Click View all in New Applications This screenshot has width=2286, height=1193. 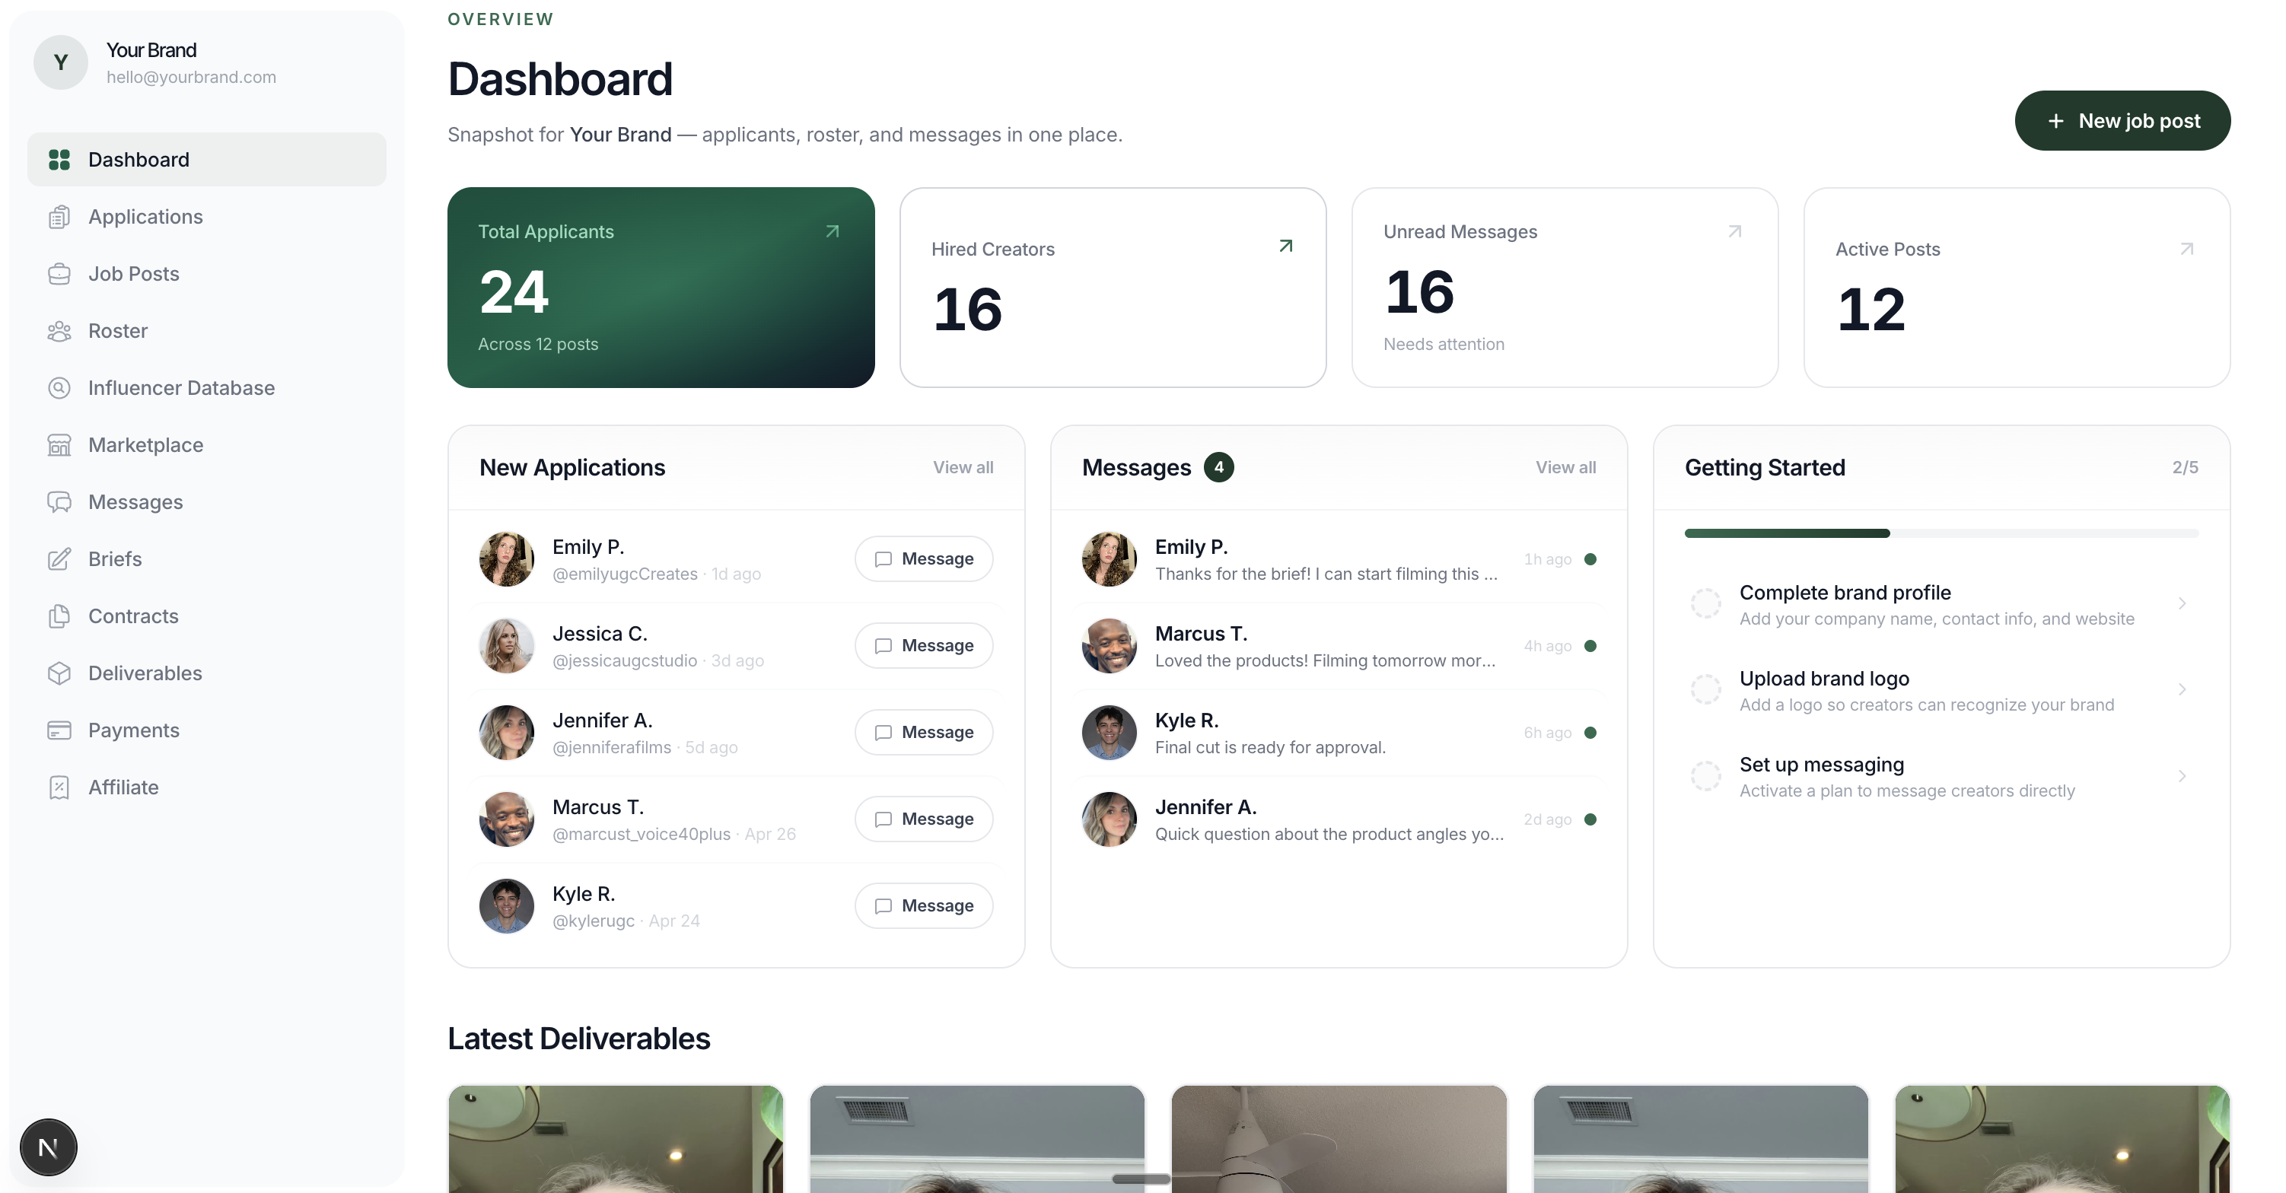click(963, 467)
